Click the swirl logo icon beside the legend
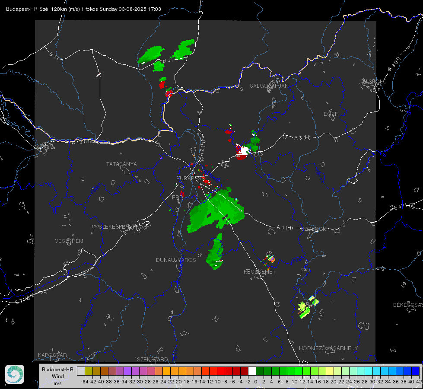Viewport: 423px width, 389px height. click(15, 374)
